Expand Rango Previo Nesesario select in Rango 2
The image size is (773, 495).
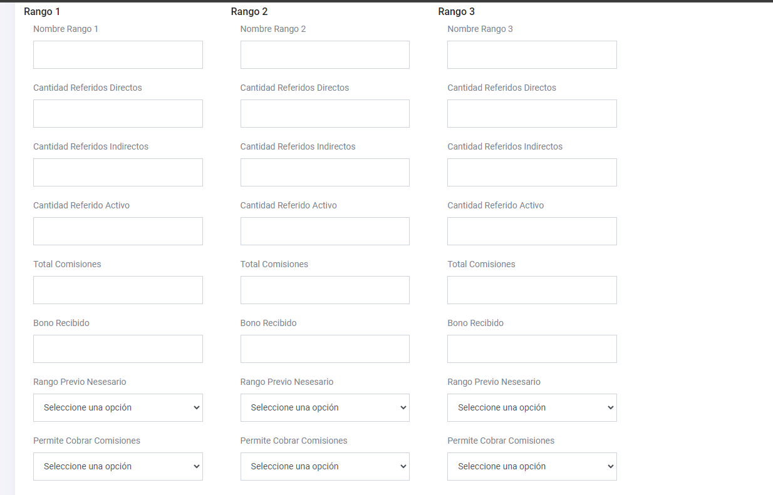pos(324,408)
